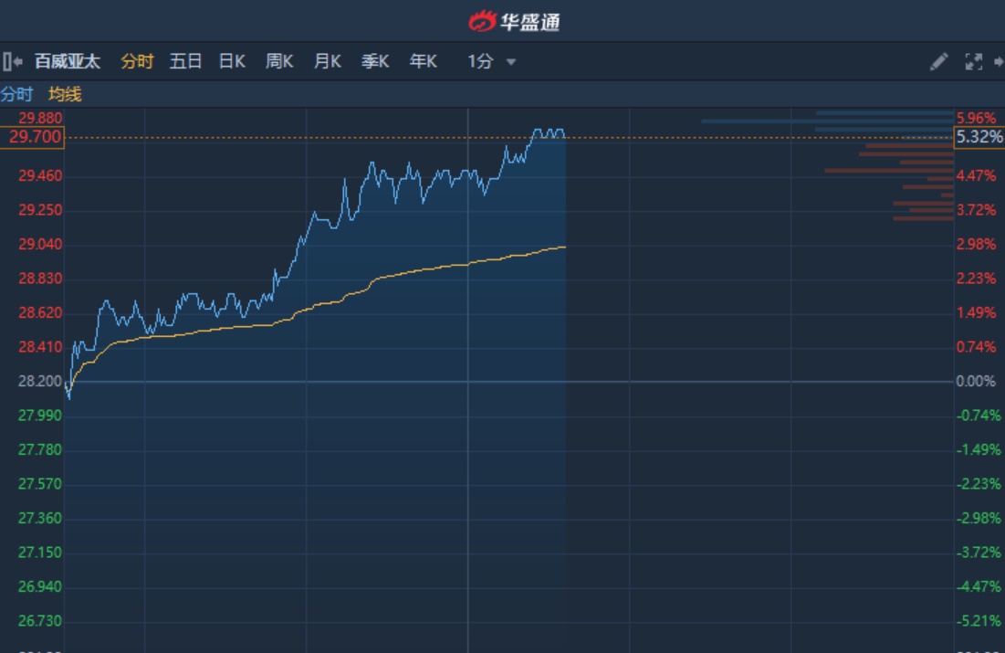Click the 0.00% baseline axis label
1005x653 pixels.
point(976,381)
